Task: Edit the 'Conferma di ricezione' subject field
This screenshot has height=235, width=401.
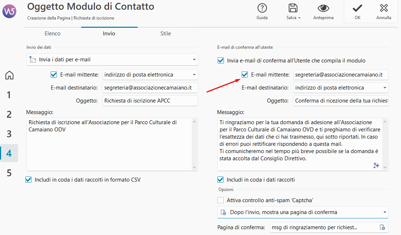Action: [x=341, y=101]
